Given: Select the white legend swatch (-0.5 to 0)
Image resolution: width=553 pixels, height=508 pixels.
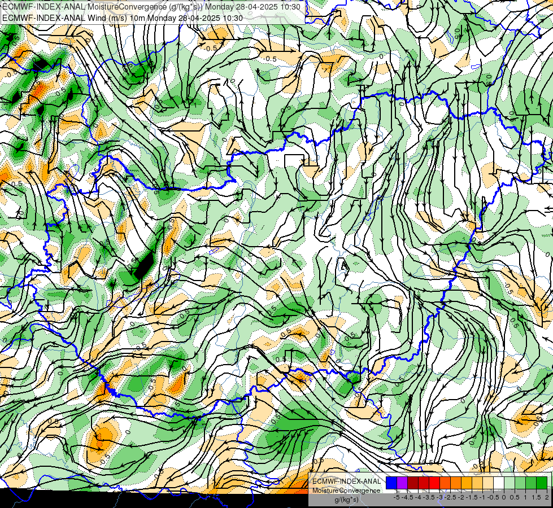Looking at the screenshot, I should tap(499, 483).
